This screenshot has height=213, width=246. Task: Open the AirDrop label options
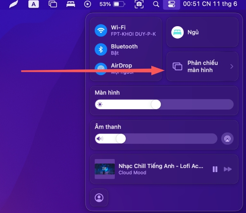coord(121,65)
